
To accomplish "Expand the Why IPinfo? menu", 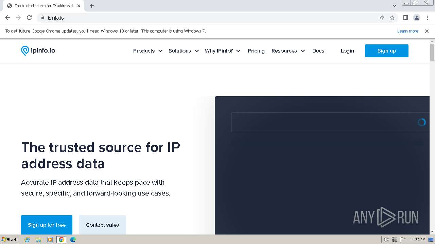I will (x=223, y=51).
